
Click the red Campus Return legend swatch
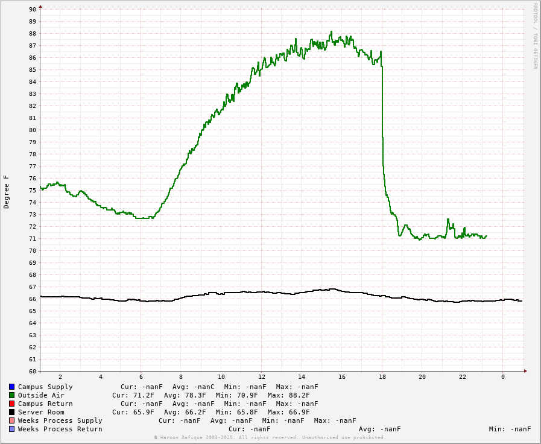[11, 404]
